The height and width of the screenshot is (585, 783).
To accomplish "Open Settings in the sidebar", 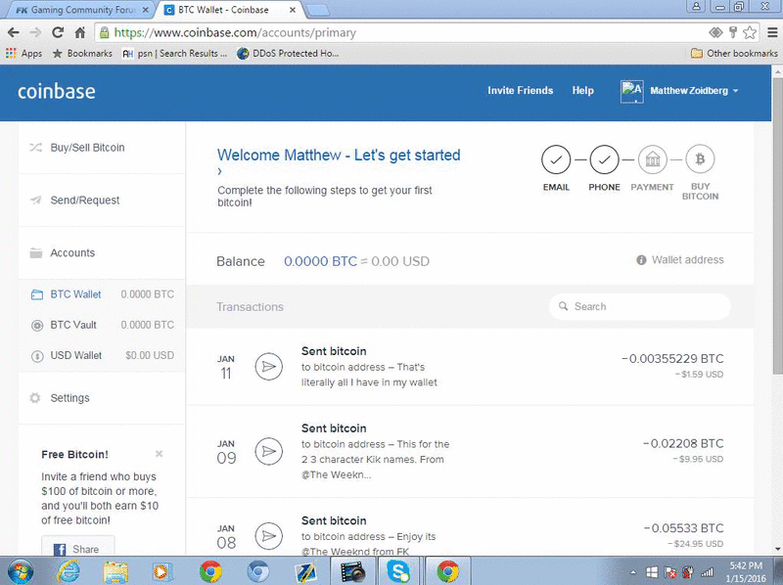I will [x=102, y=398].
